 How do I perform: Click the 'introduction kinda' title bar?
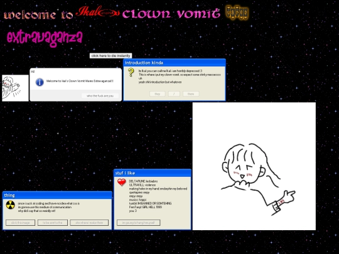click(x=175, y=63)
